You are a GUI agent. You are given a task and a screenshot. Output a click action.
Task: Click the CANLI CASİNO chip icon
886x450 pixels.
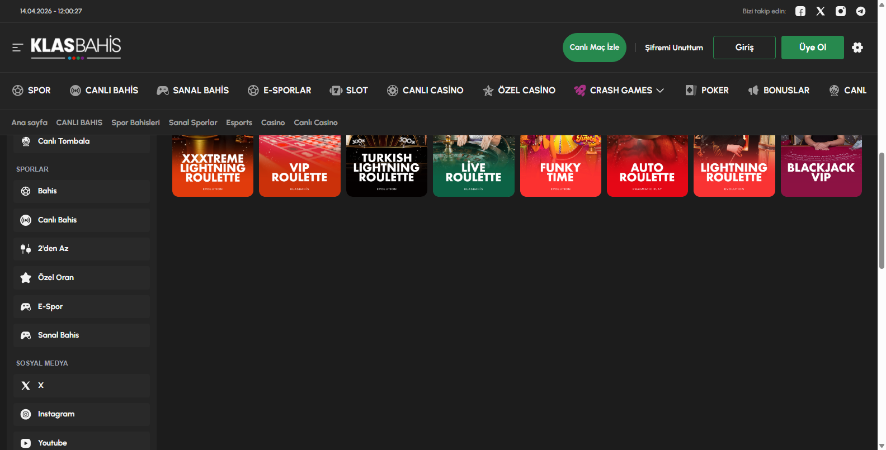click(x=393, y=91)
